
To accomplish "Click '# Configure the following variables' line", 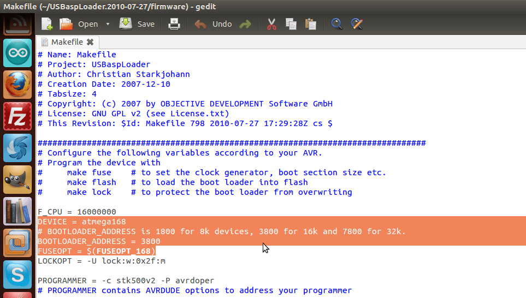I will [x=180, y=153].
